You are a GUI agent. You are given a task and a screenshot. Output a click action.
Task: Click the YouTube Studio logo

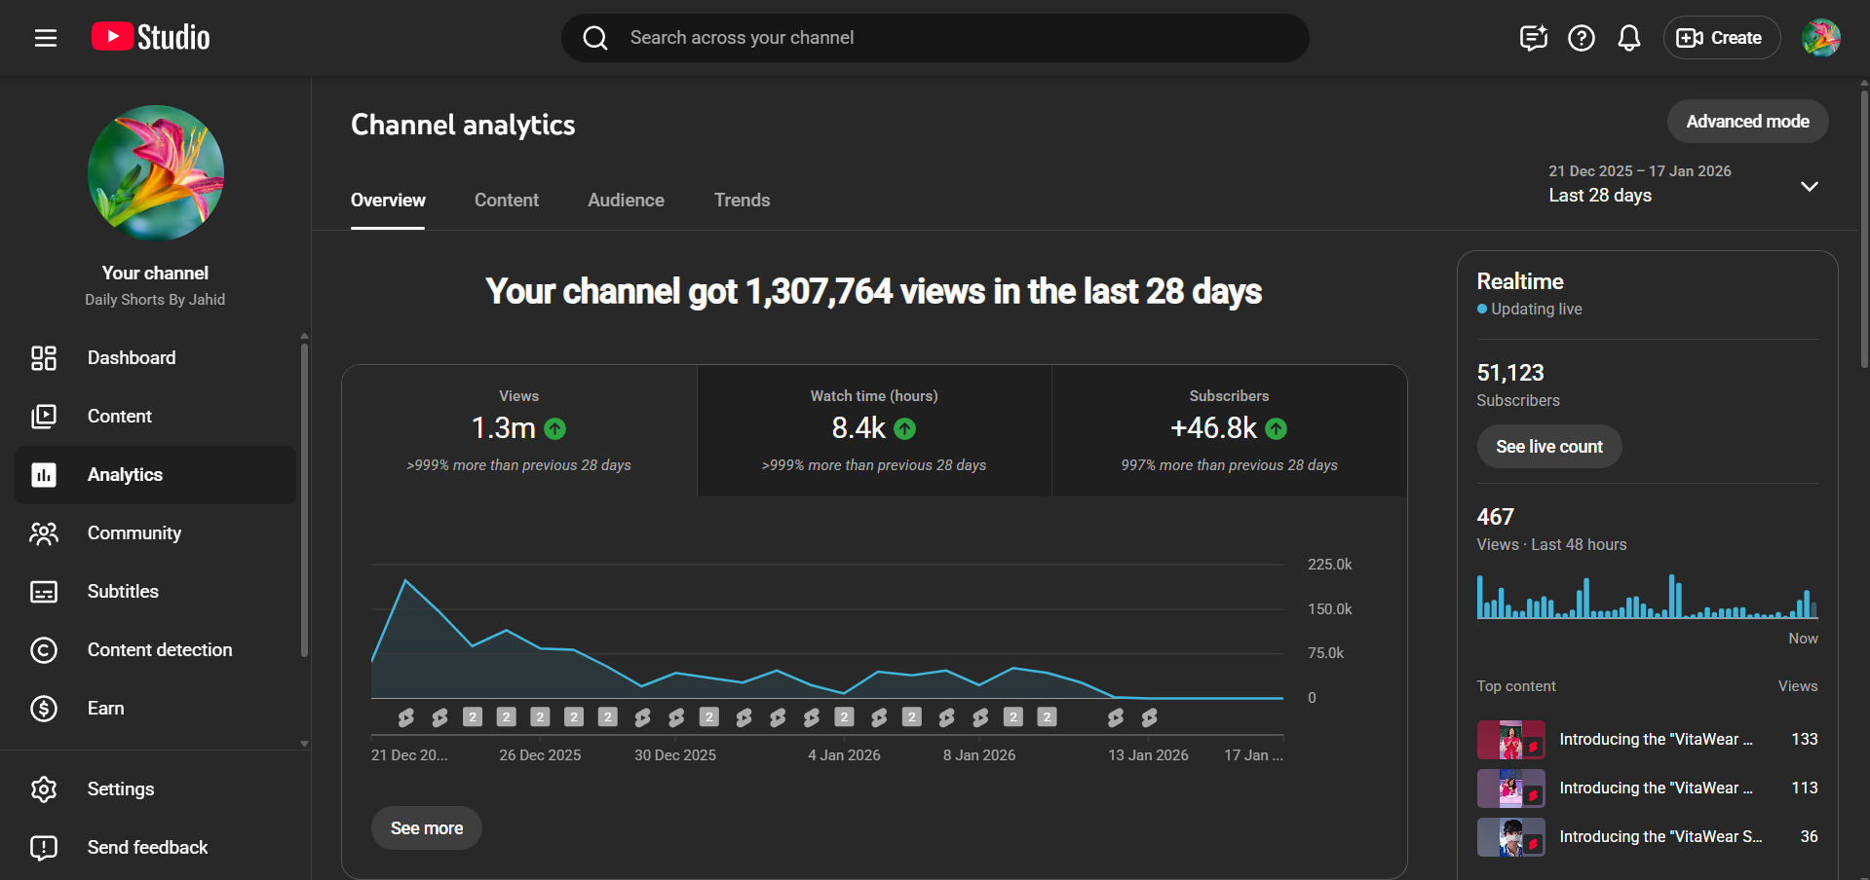click(151, 38)
